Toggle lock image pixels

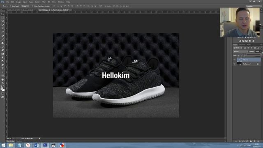242,55
